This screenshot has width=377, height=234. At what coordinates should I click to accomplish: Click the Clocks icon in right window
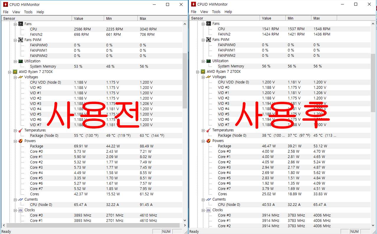209,210
